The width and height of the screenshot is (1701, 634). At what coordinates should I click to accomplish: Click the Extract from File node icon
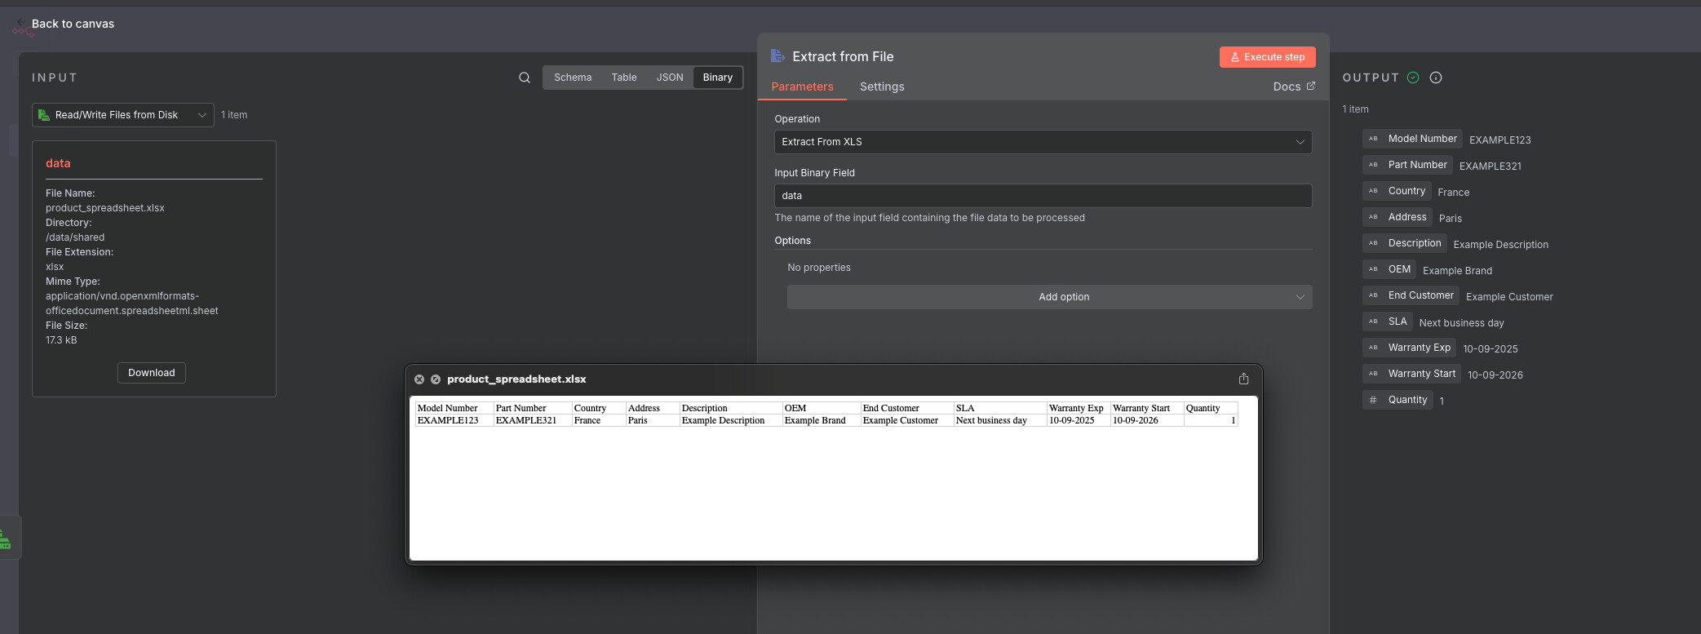[777, 56]
